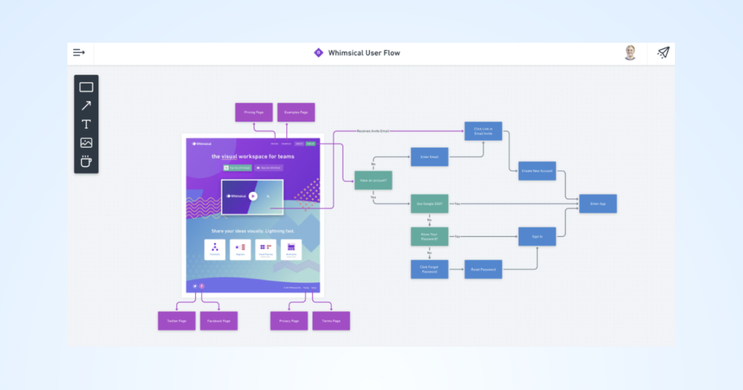
Task: Select the Image insert tool
Action: click(x=86, y=142)
